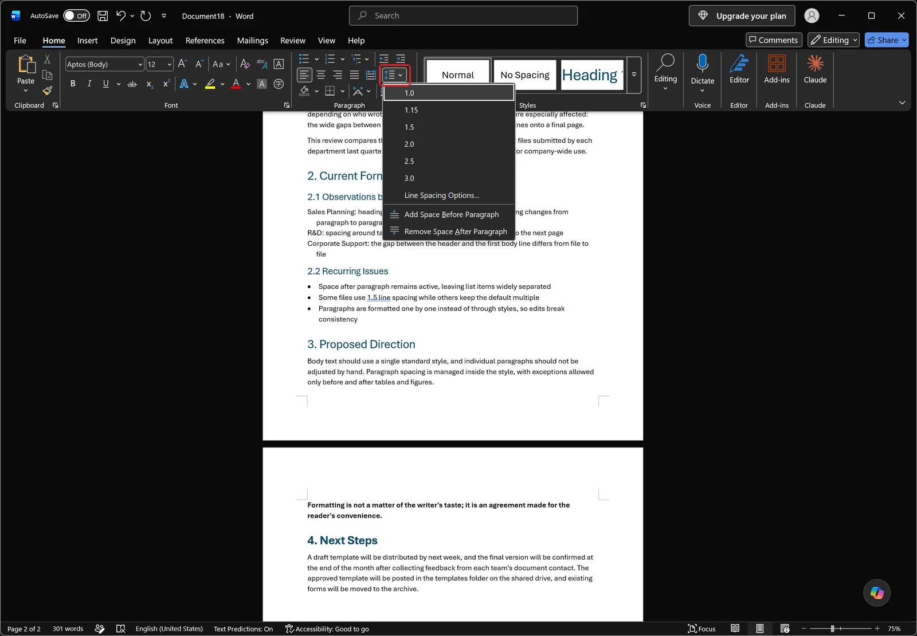Toggle Underline formatting
This screenshot has width=917, height=636.
[x=106, y=84]
